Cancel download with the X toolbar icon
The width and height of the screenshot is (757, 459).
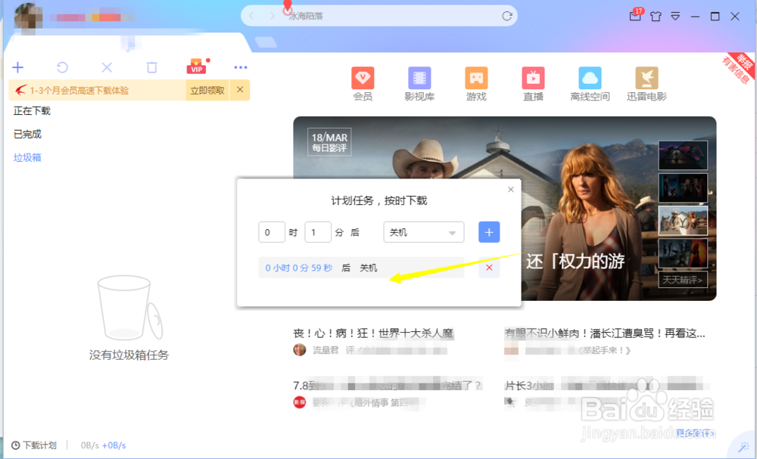coord(106,67)
